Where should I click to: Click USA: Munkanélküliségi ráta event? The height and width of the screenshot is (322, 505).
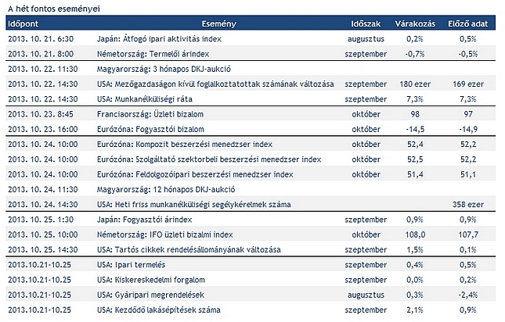145,99
